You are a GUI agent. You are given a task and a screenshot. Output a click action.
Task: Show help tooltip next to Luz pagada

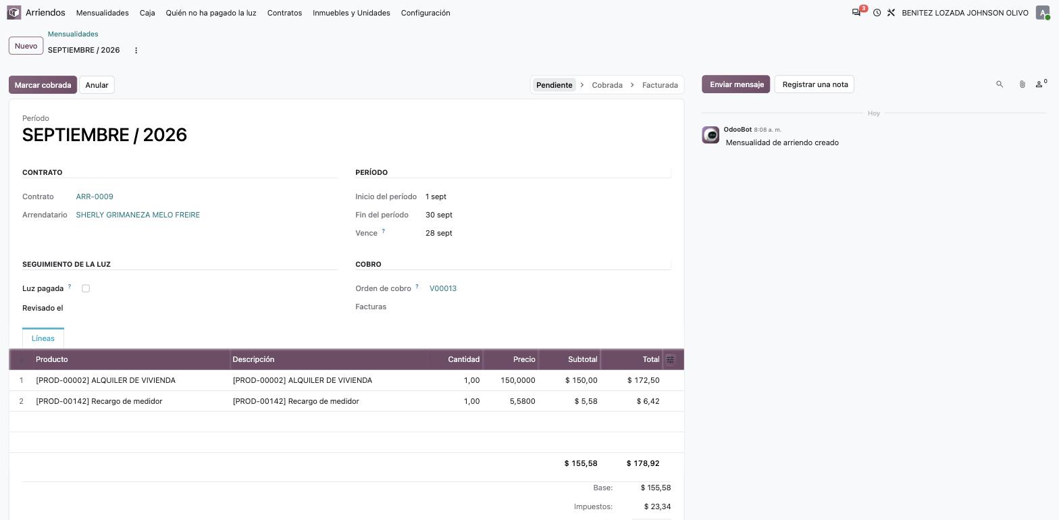tap(69, 286)
